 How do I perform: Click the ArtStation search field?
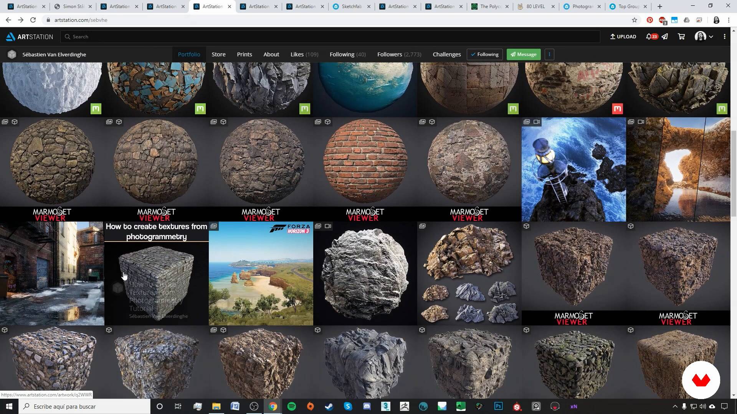pyautogui.click(x=330, y=36)
